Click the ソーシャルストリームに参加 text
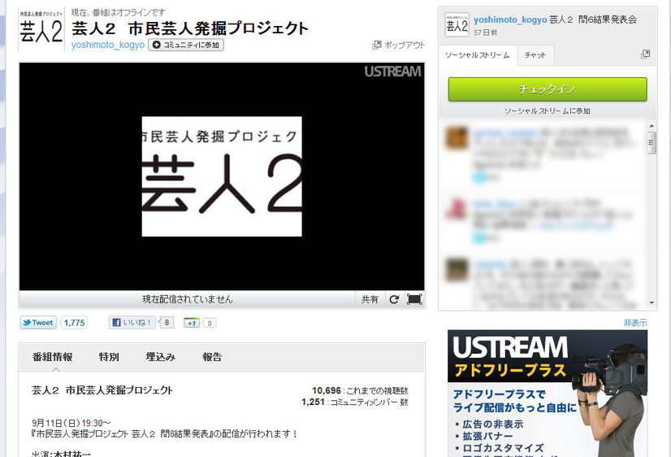 tap(547, 111)
